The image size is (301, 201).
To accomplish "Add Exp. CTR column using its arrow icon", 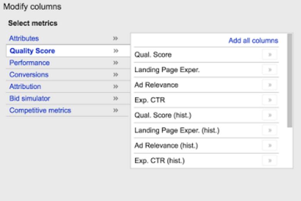I will [x=270, y=100].
